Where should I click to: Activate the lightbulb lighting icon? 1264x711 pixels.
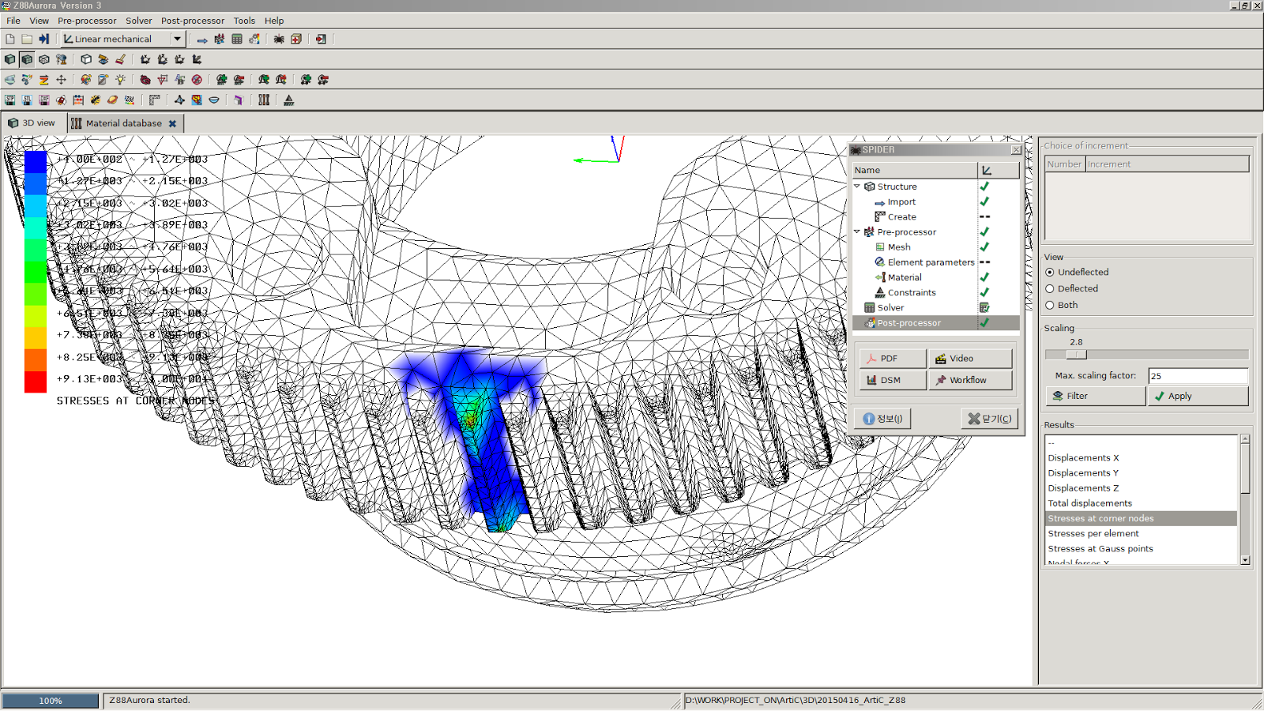click(121, 79)
